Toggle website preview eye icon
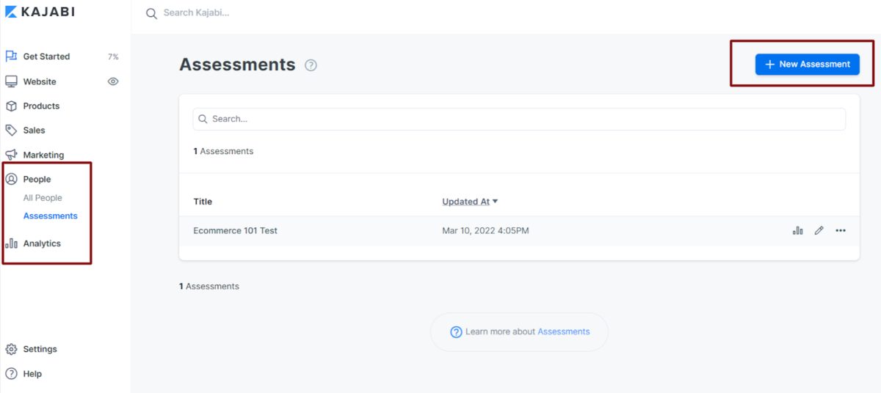Image resolution: width=881 pixels, height=393 pixels. 113,81
